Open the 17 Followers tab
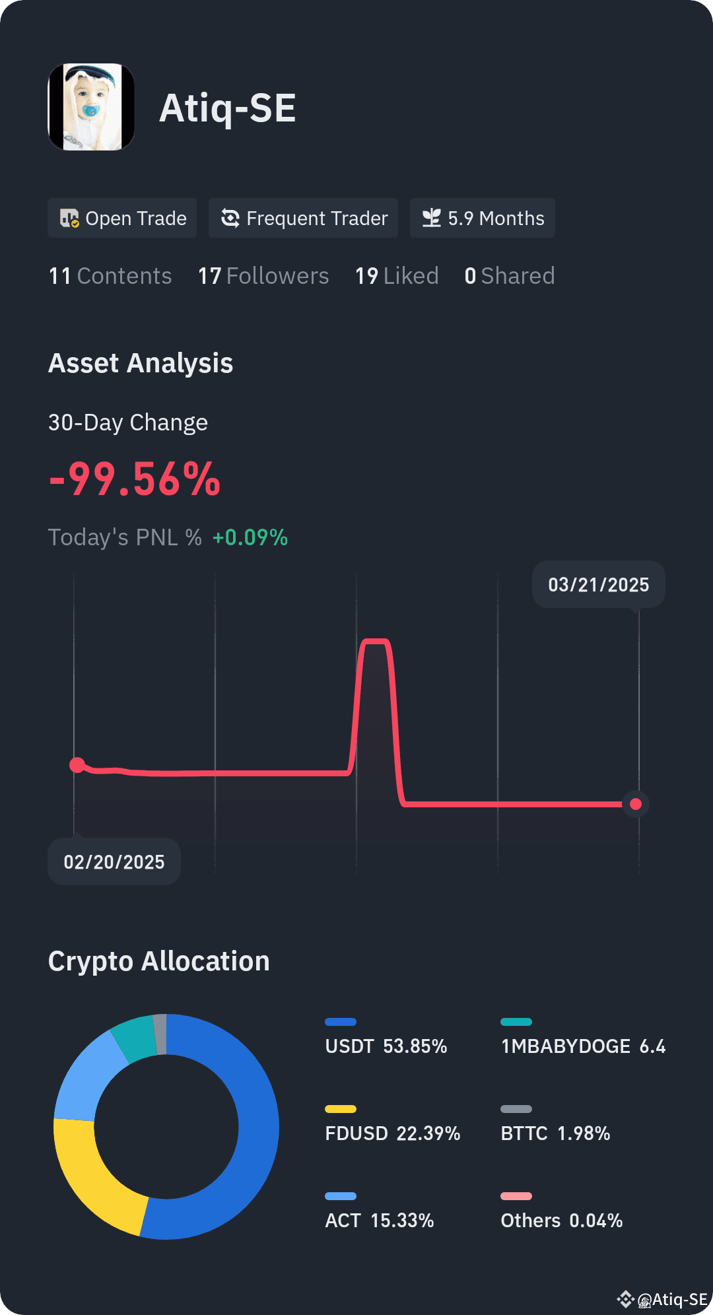 coord(263,276)
